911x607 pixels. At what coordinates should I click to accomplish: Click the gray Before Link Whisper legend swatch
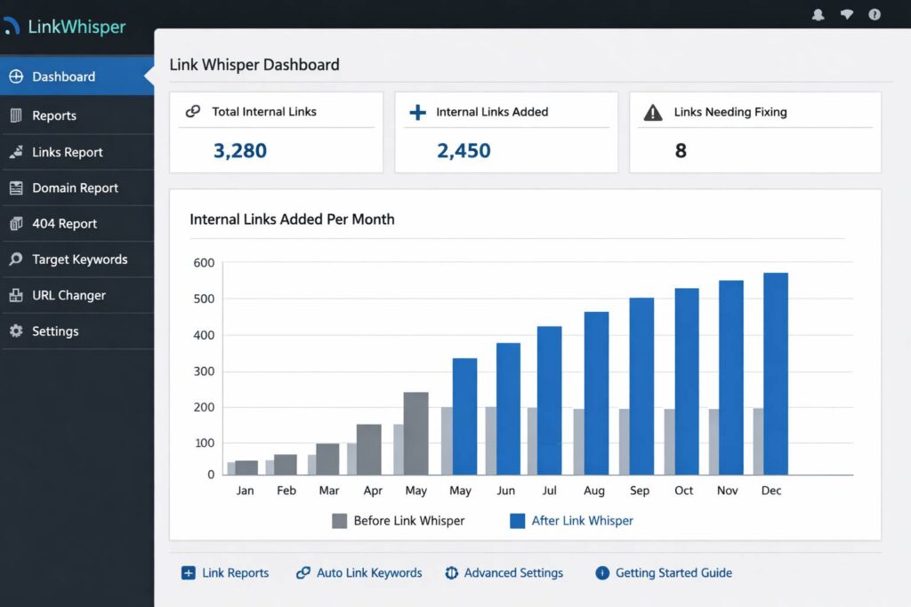point(339,521)
